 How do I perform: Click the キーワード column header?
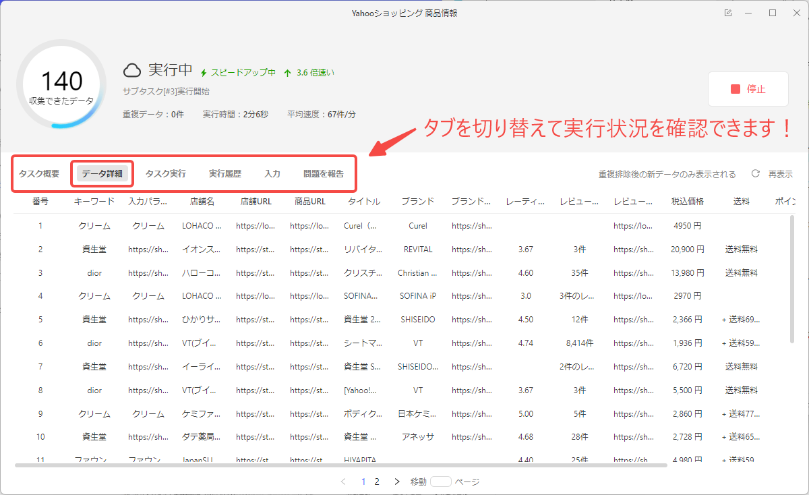(94, 201)
